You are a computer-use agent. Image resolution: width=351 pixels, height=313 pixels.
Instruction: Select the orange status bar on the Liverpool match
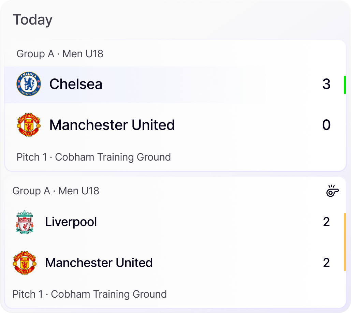[x=345, y=242]
